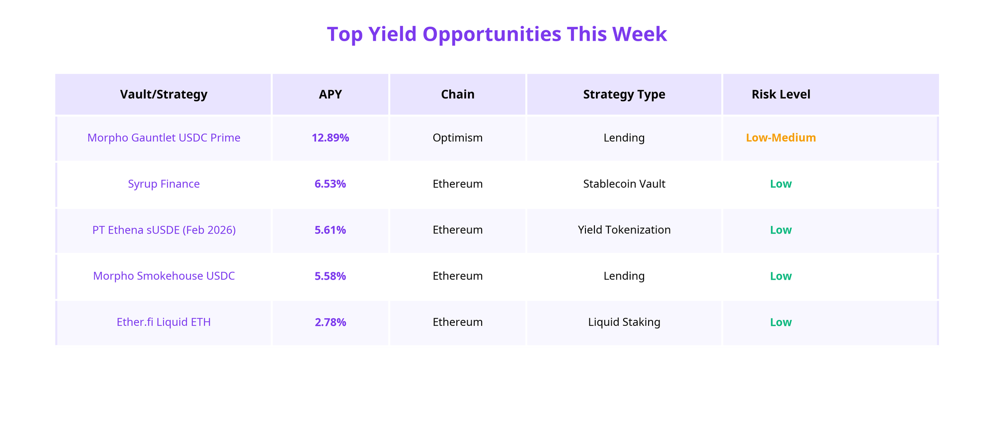Sort by the APY column header
Viewport: 994px width, 421px height.
tap(330, 94)
